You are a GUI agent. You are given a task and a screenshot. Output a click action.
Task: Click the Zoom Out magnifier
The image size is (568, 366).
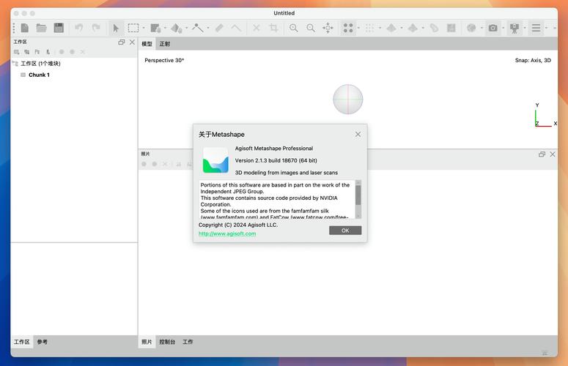pos(311,28)
